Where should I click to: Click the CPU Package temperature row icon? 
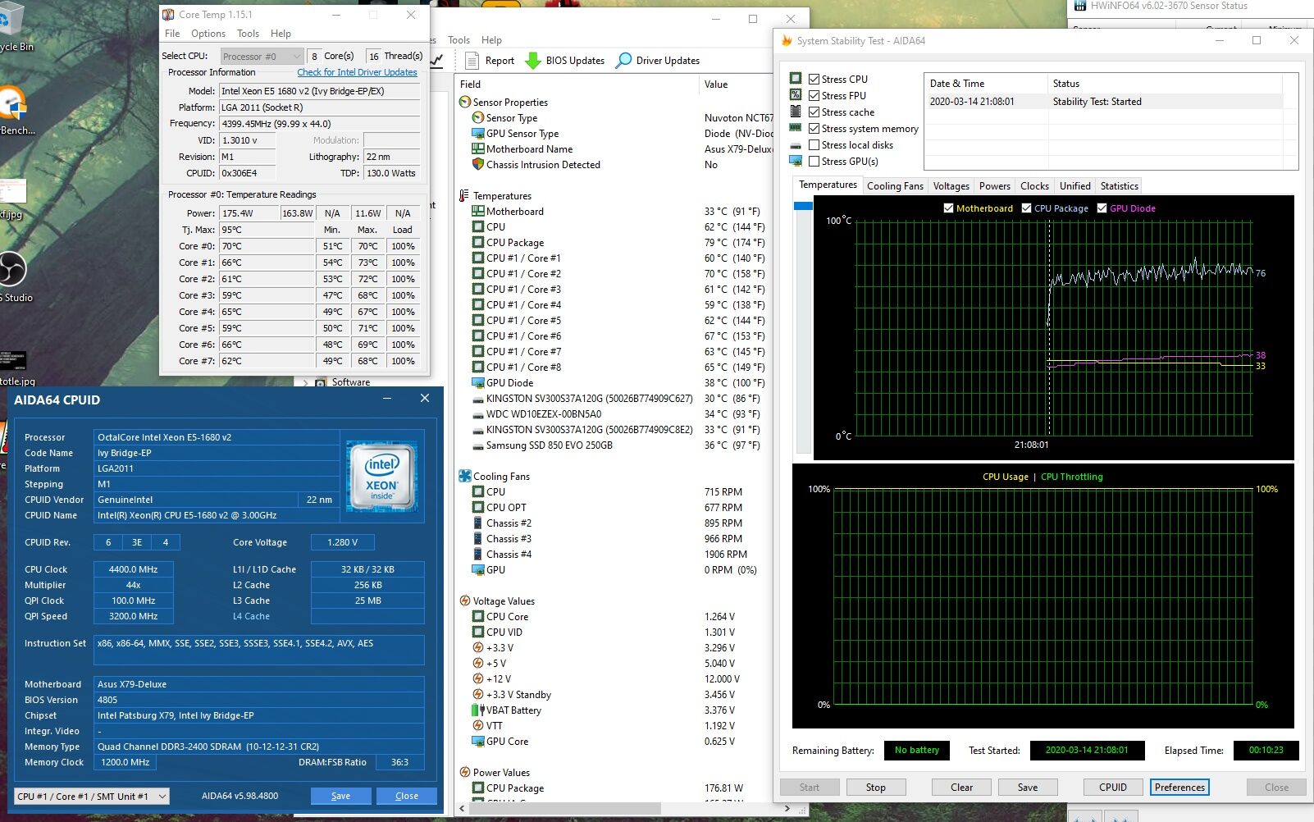(478, 242)
